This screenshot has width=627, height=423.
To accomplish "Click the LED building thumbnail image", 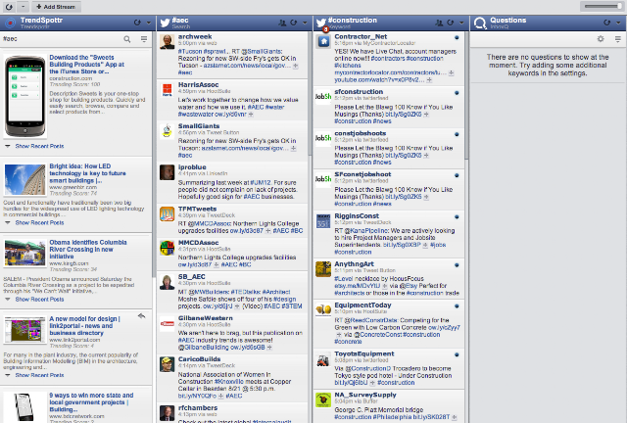I will tap(24, 179).
